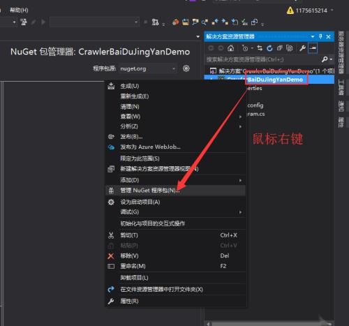Click the pencil icon in main toolbar
The image size is (349, 326).
pos(34,22)
